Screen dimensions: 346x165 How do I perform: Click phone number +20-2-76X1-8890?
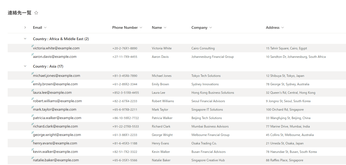tap(125, 48)
